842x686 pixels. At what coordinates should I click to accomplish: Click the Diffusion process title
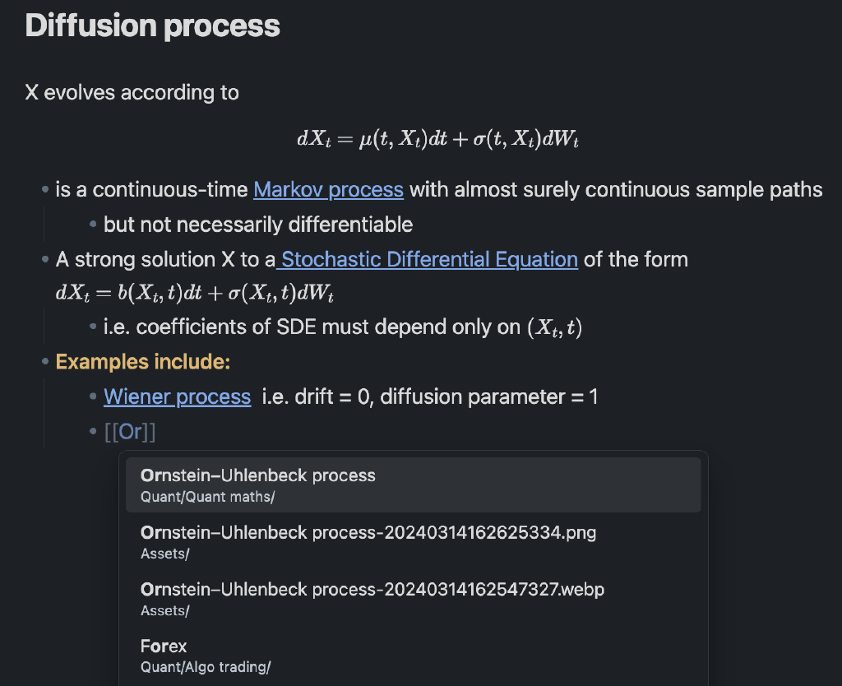coord(153,26)
